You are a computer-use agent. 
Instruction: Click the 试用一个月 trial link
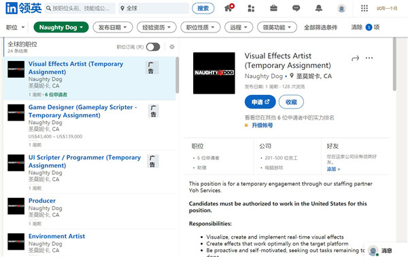387,8
